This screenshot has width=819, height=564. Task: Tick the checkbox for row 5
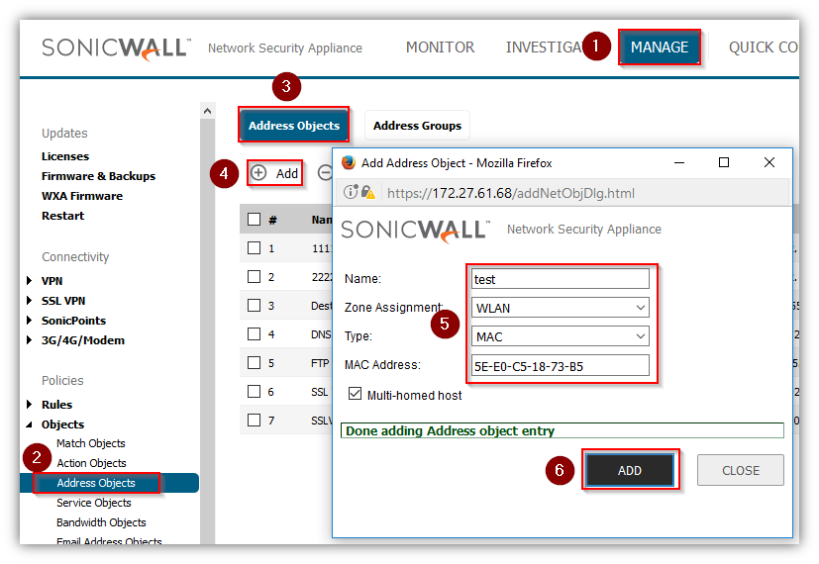coord(255,363)
